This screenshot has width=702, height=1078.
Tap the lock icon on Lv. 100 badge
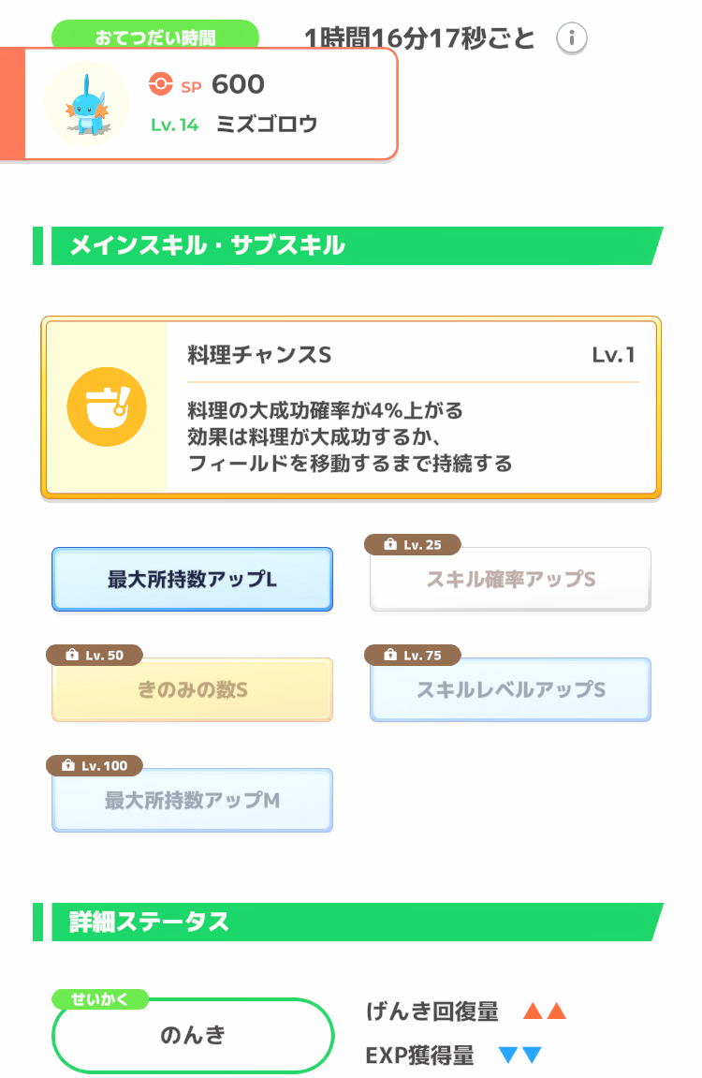point(67,766)
